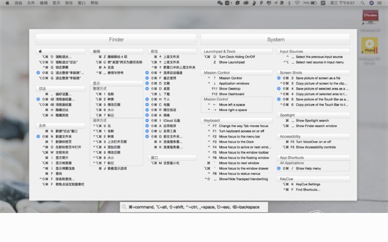Screen dimensions: 388x242
Task: Click the blue marker beside iCloud 云盘
Action: tap(147, 121)
